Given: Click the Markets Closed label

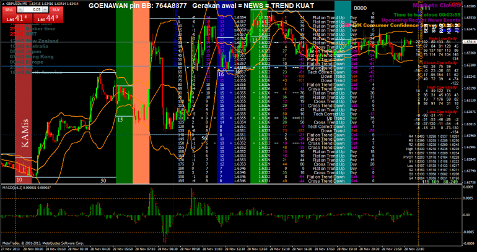Looking at the screenshot, I should click(437, 6).
